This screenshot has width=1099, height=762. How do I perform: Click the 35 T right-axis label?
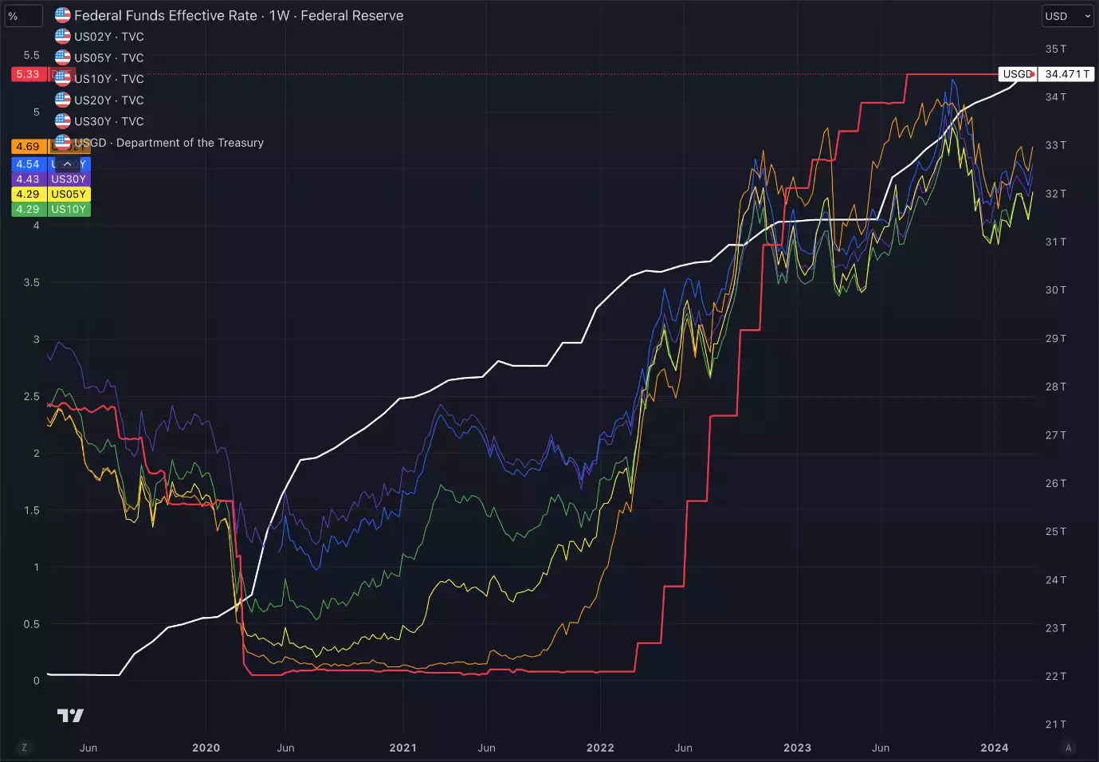(1056, 49)
